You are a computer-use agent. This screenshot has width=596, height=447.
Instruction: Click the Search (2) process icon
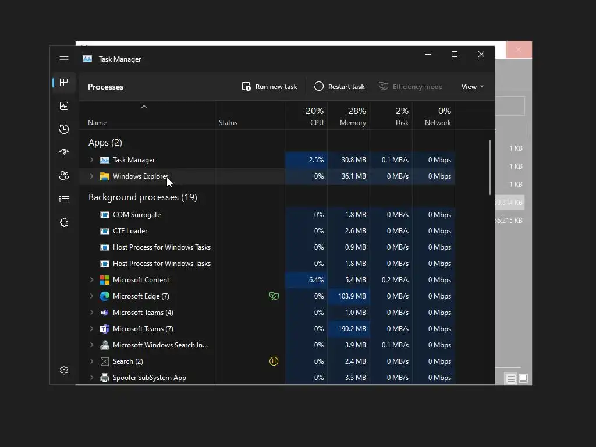click(105, 361)
